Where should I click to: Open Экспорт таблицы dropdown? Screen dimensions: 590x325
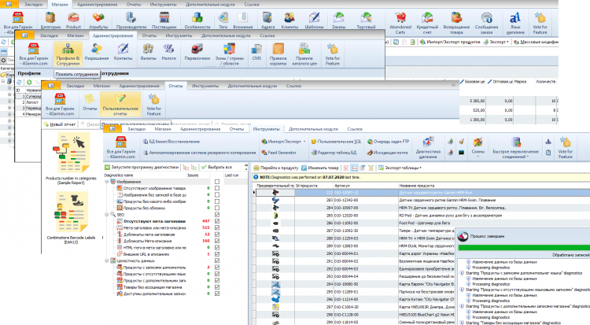[400, 168]
